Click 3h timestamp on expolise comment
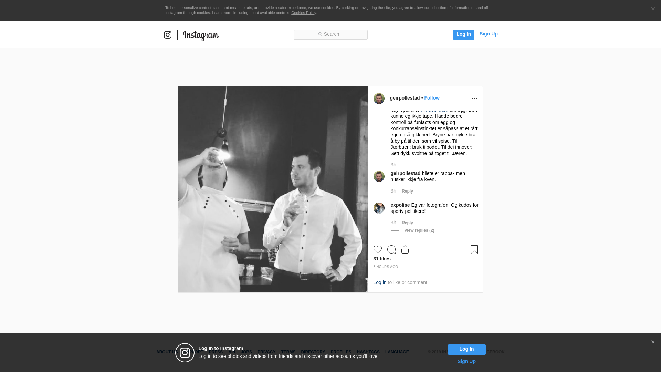The height and width of the screenshot is (372, 661). (x=394, y=223)
